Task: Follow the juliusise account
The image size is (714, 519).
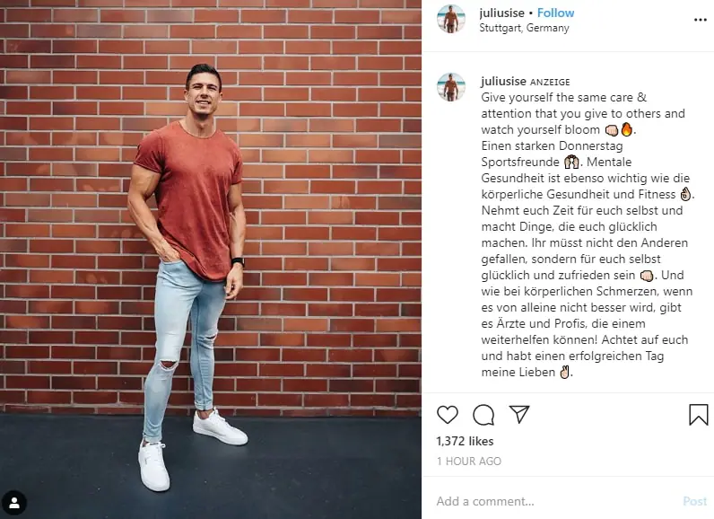Action: click(555, 13)
